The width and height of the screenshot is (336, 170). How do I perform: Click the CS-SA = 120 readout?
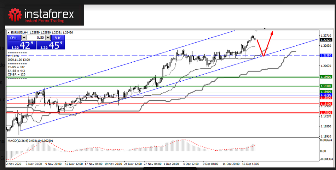coord(17,75)
